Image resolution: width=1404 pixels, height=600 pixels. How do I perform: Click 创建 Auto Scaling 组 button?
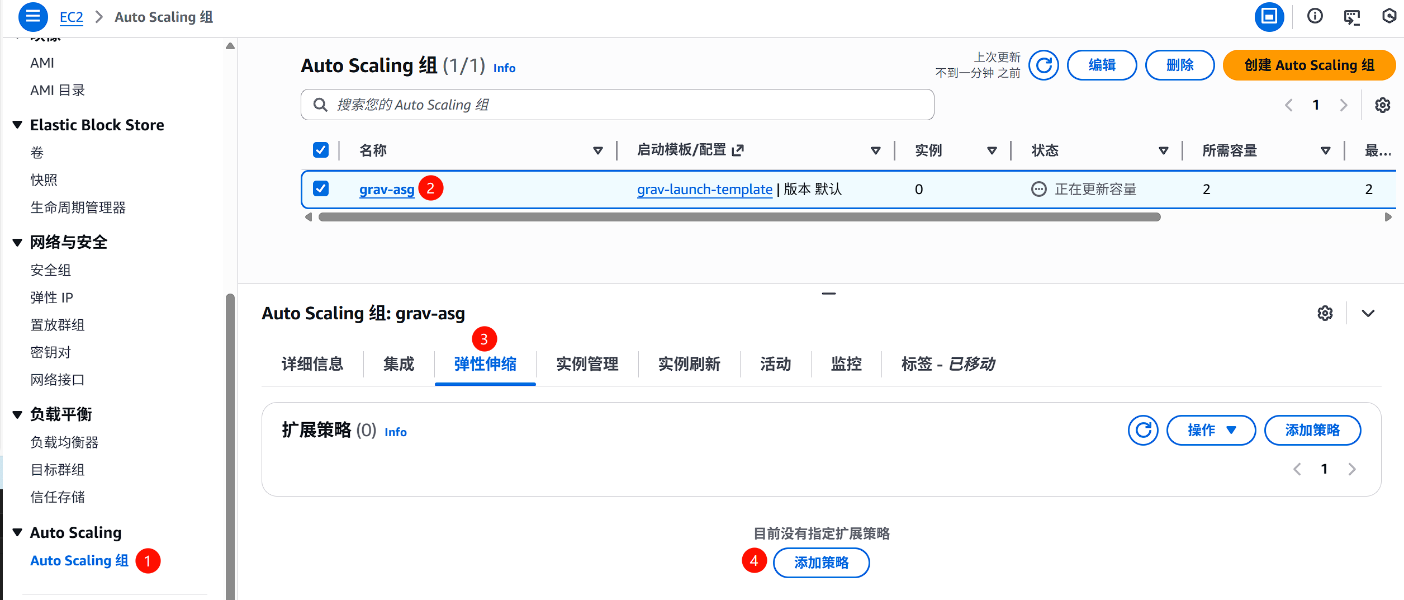(x=1309, y=65)
